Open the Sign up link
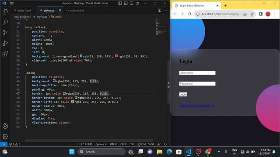This screenshot has height=157, width=280. click(209, 105)
